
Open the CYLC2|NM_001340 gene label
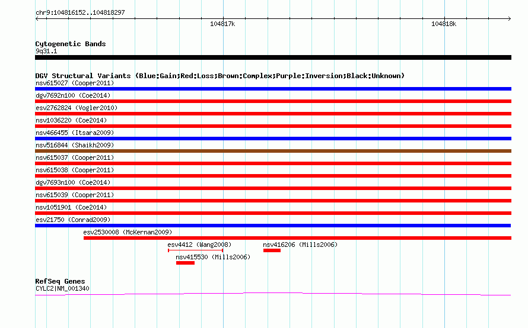(62, 289)
